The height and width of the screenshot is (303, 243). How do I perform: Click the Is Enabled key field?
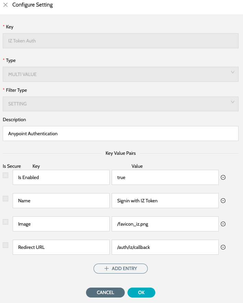coord(61,177)
